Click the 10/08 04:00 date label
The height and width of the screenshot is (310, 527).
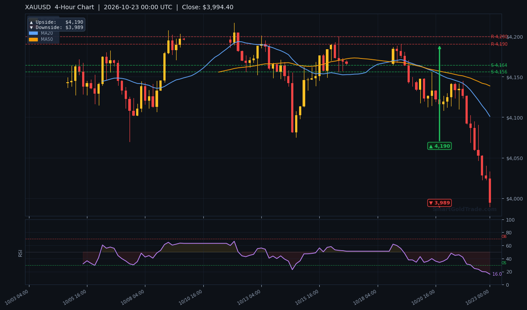[133, 297]
